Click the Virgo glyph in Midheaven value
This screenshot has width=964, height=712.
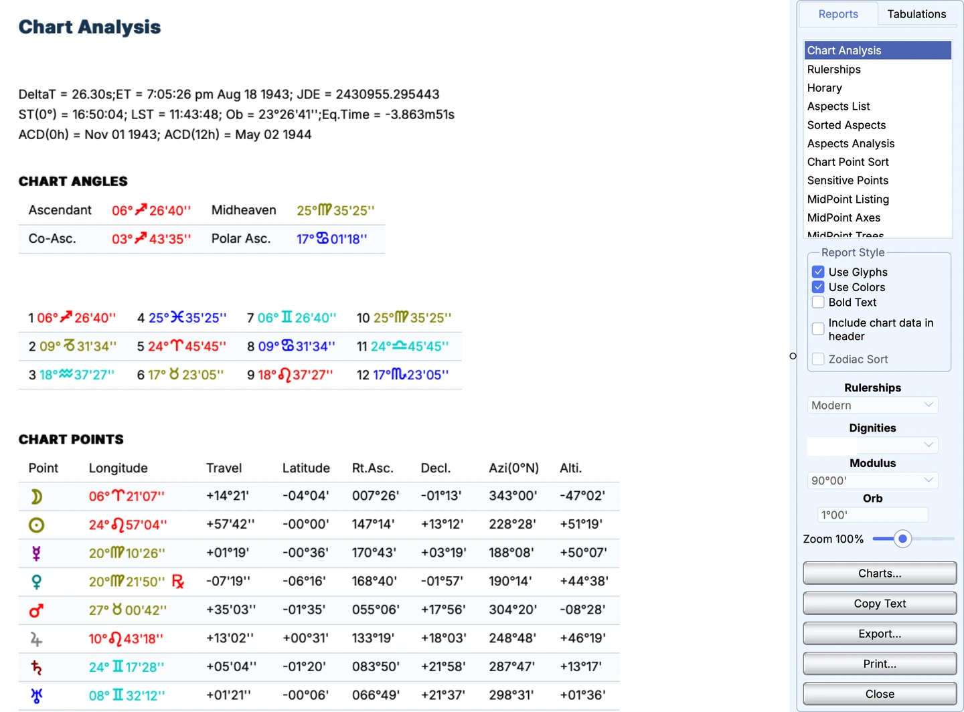click(x=325, y=210)
